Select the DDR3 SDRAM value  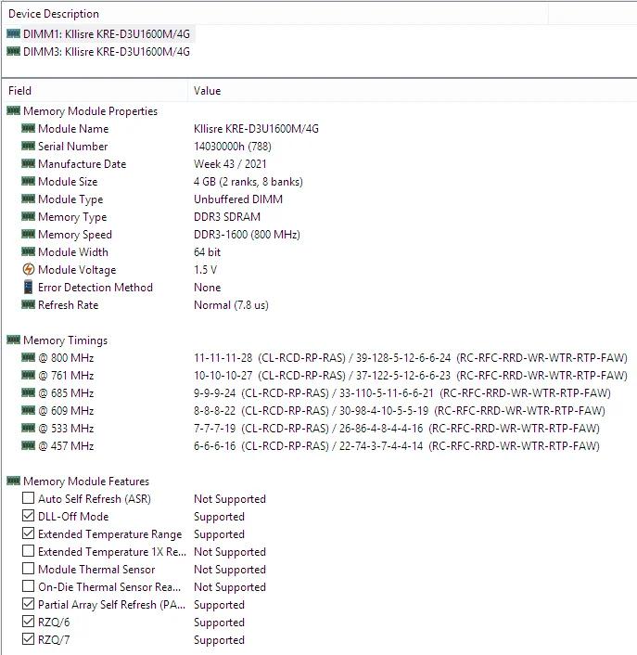point(227,217)
